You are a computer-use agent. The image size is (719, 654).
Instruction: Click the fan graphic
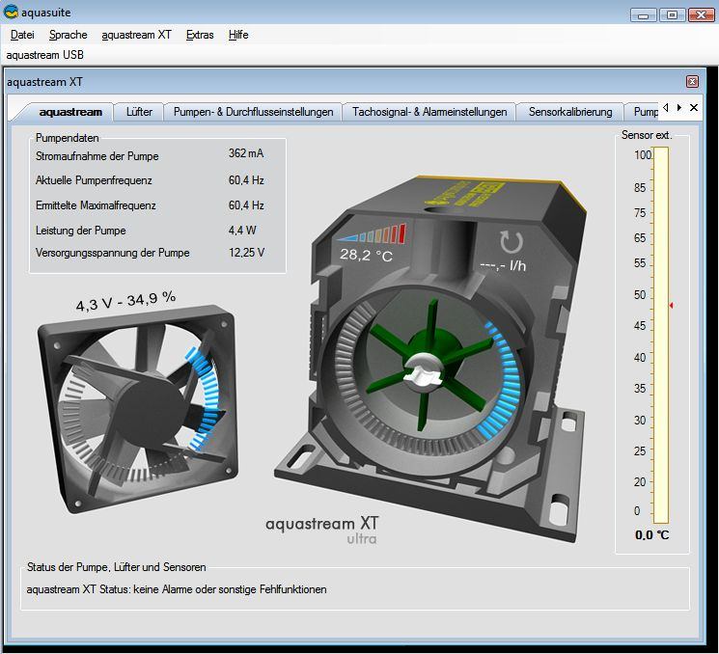click(x=138, y=408)
